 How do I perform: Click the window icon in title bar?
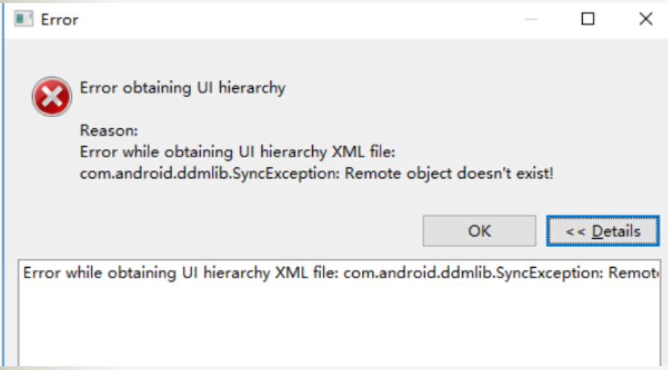point(23,19)
